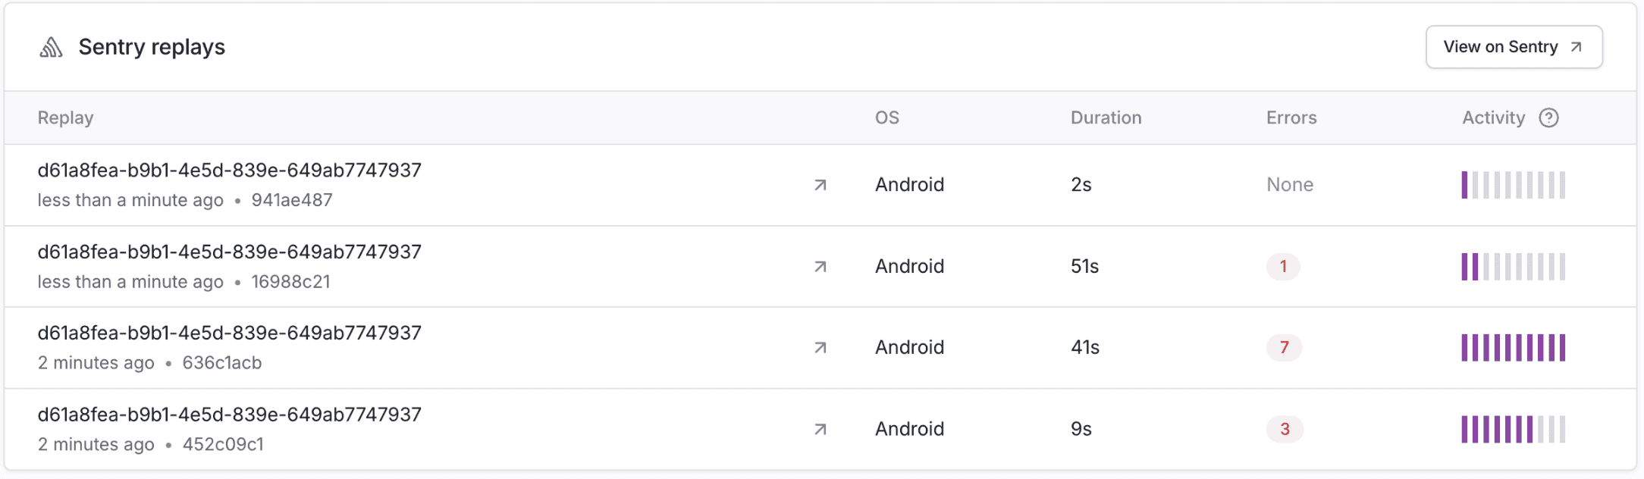Click the View on Sentry button
The height and width of the screenshot is (479, 1644).
(x=1514, y=47)
